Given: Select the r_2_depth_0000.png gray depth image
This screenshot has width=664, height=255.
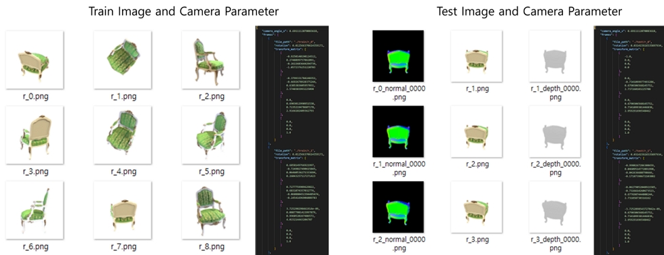Looking at the screenshot, I should [x=555, y=131].
